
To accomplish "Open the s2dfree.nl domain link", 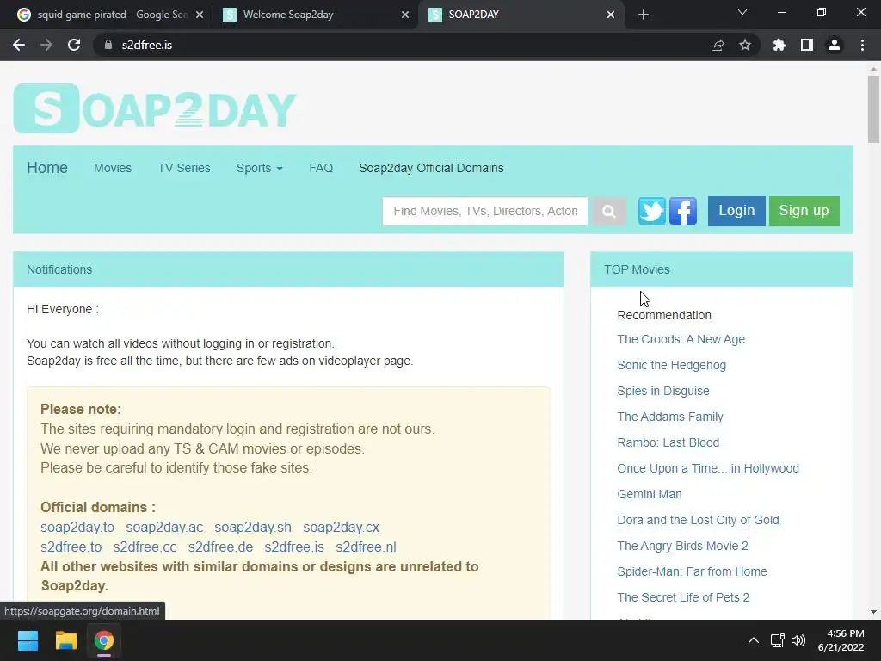I will click(366, 547).
